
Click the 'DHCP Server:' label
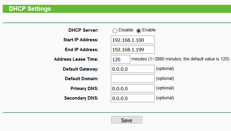(x=83, y=30)
